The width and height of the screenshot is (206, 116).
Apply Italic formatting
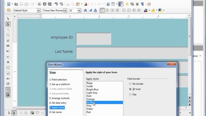(x=90, y=10)
